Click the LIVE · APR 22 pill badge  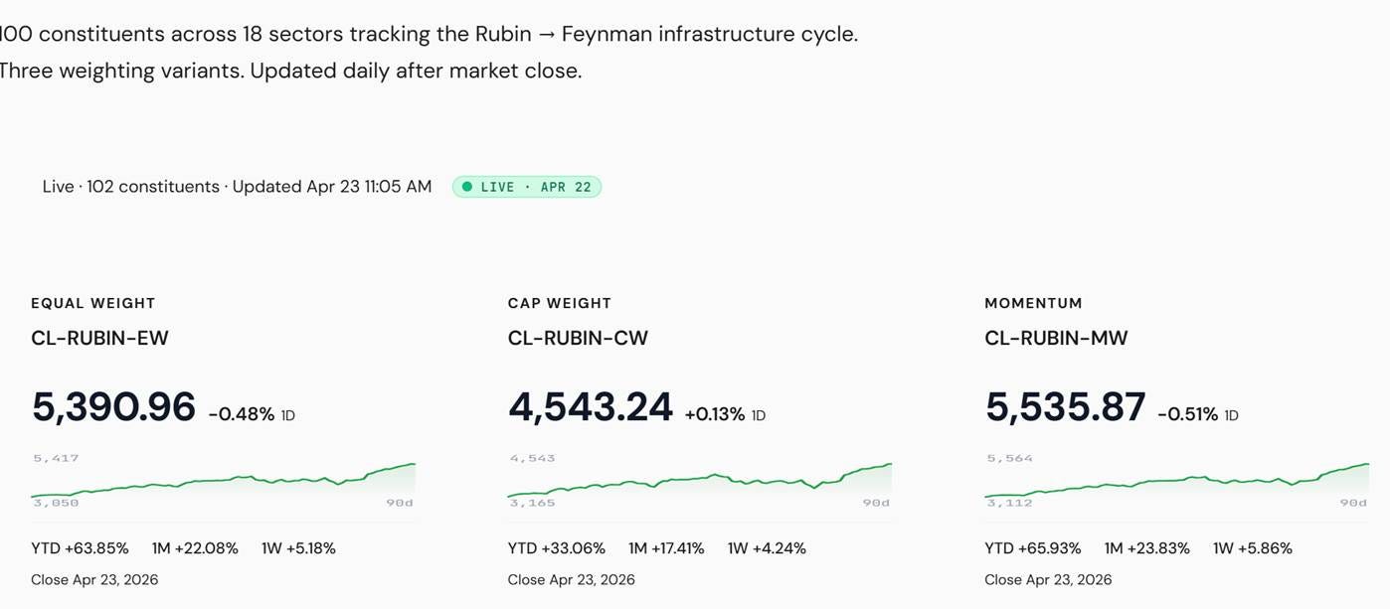tap(527, 186)
